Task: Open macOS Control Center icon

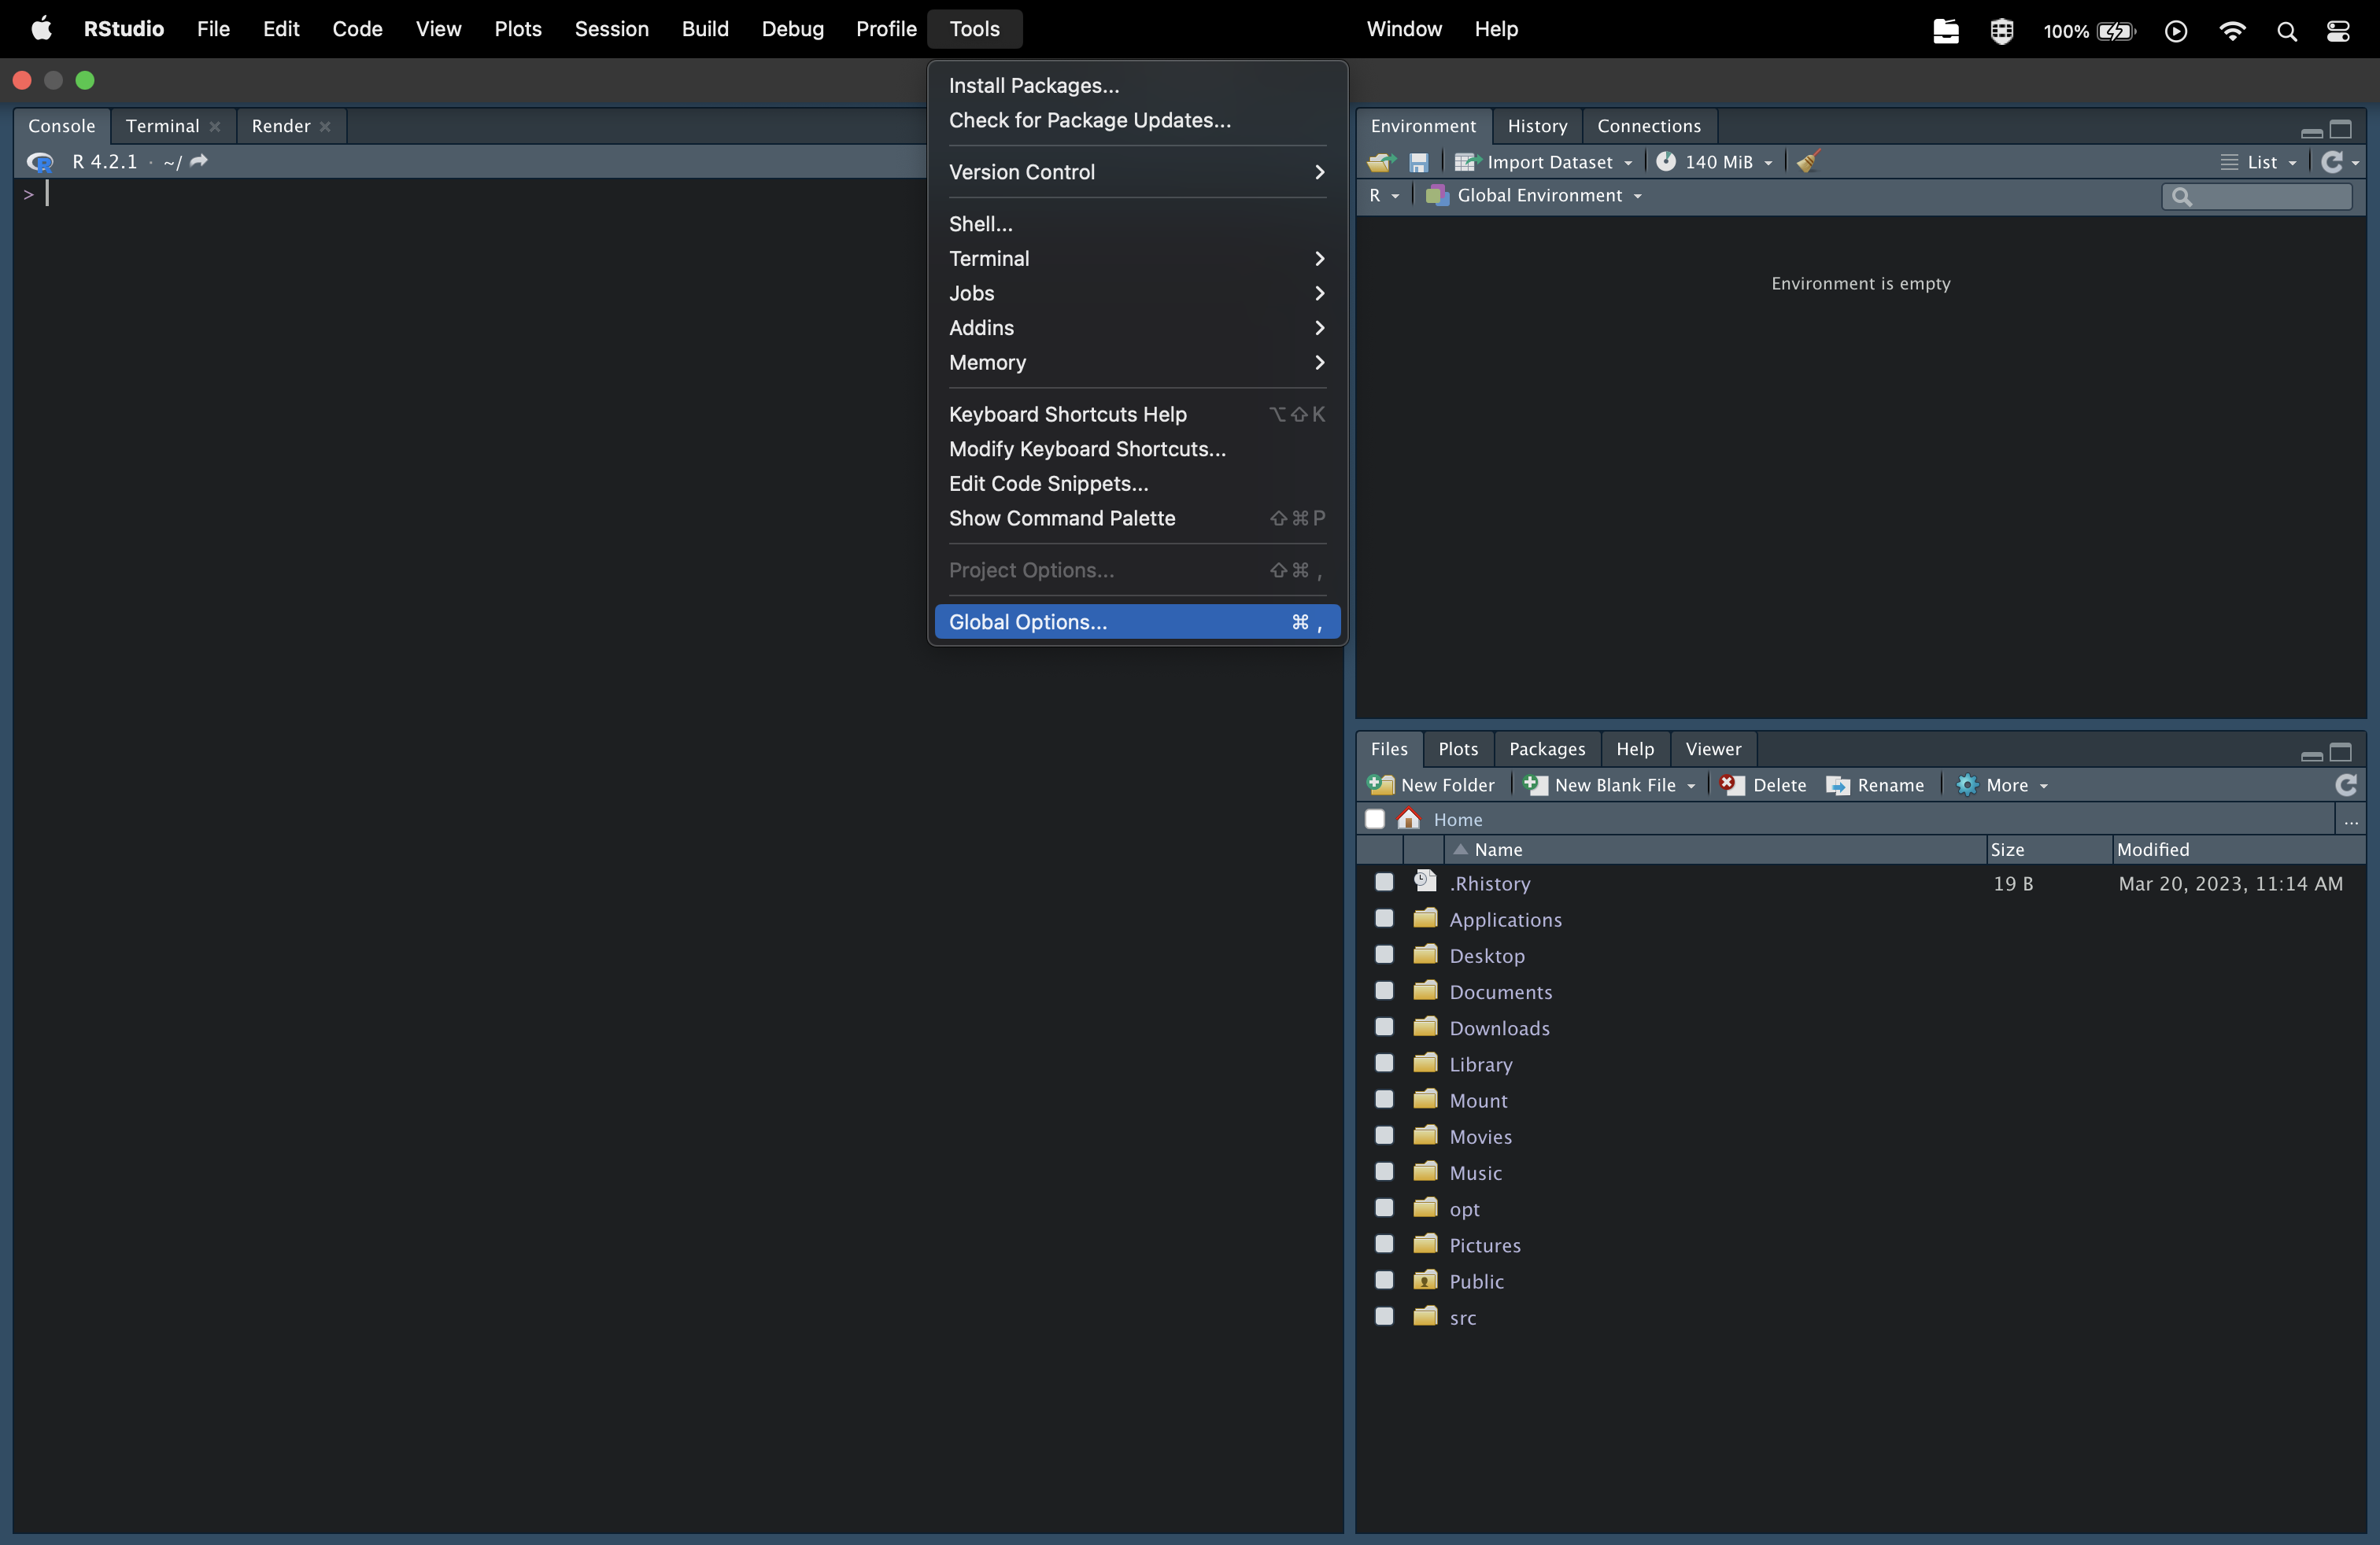Action: pyautogui.click(x=2338, y=31)
